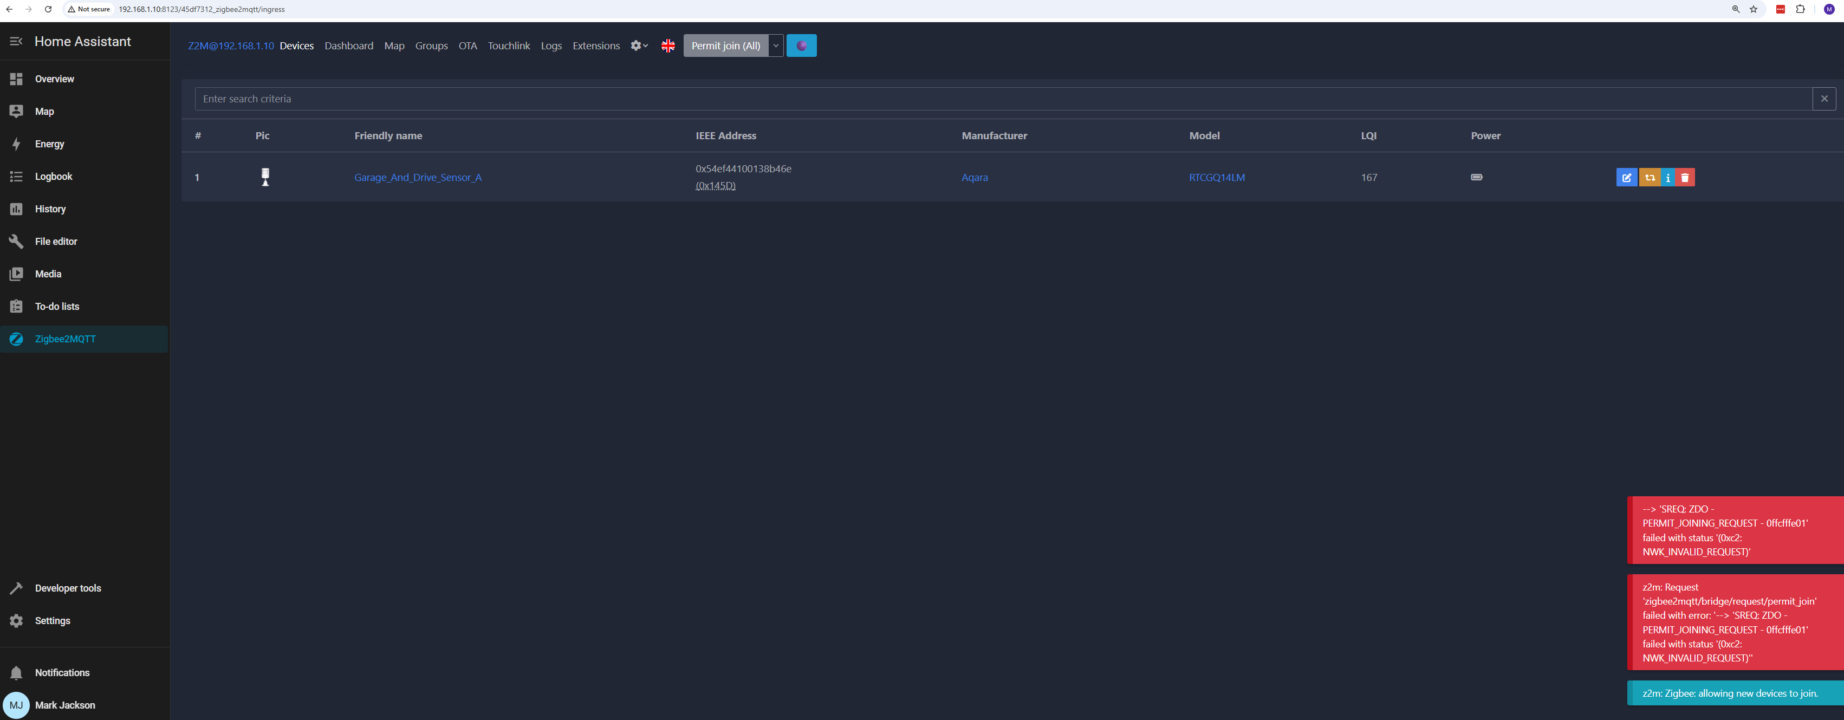Follow the Aqara manufacturer link
1844x720 pixels.
click(x=974, y=178)
